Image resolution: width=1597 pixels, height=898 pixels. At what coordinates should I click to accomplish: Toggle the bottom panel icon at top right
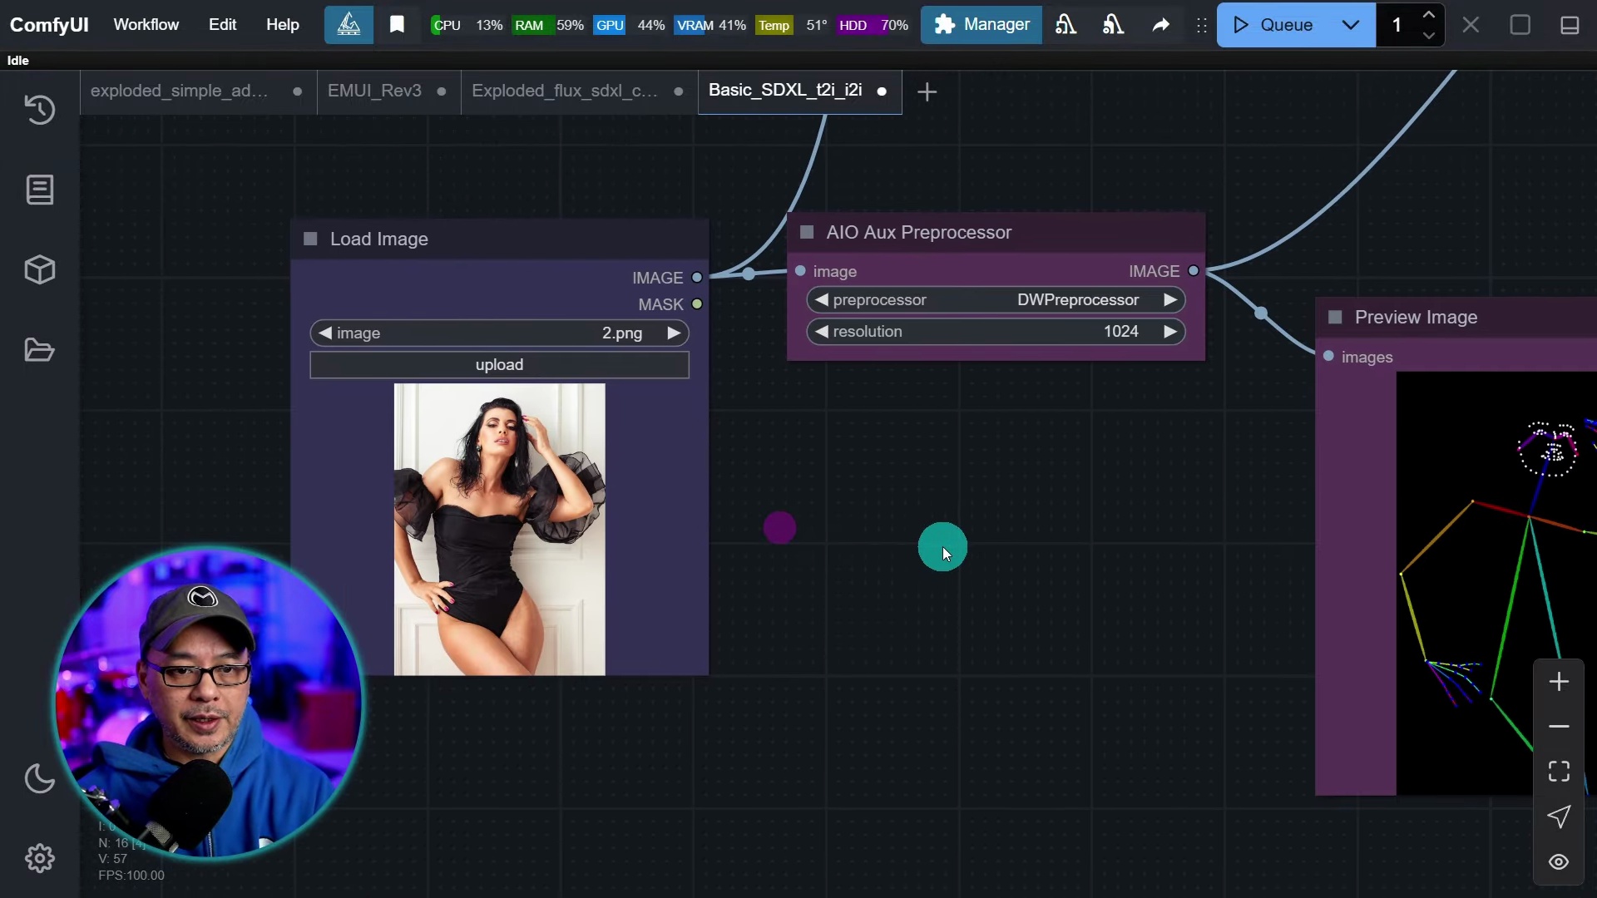click(1570, 25)
